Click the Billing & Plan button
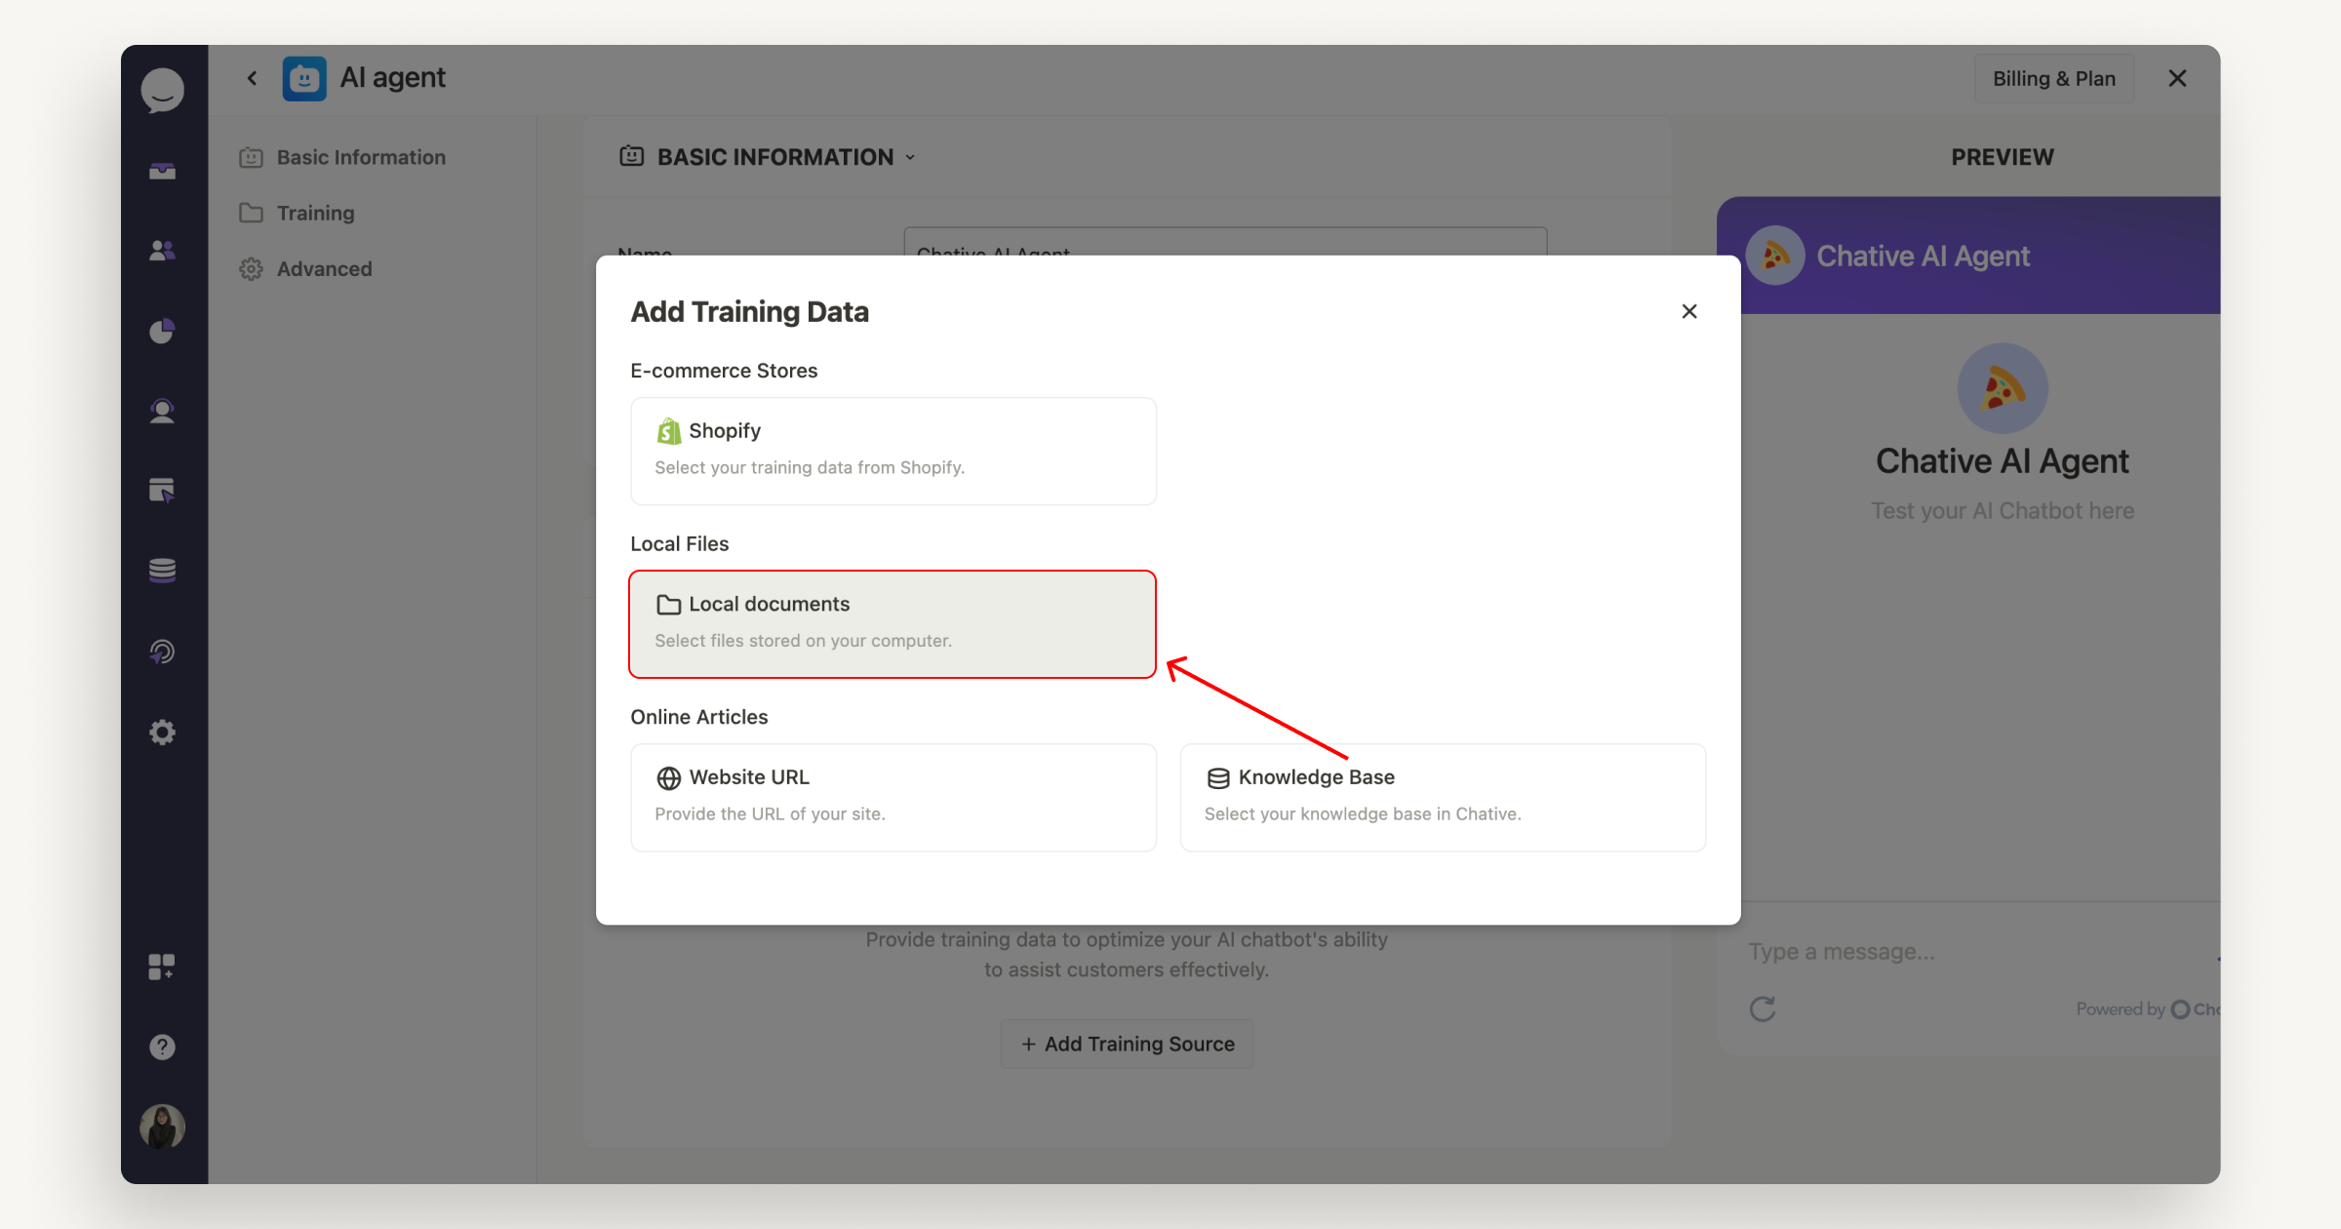The width and height of the screenshot is (2341, 1229). point(2053,78)
